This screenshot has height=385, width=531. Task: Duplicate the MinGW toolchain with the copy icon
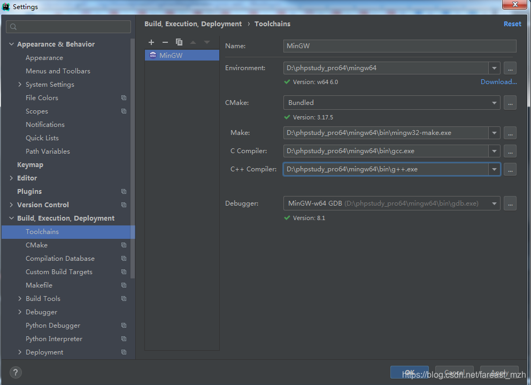pos(179,42)
